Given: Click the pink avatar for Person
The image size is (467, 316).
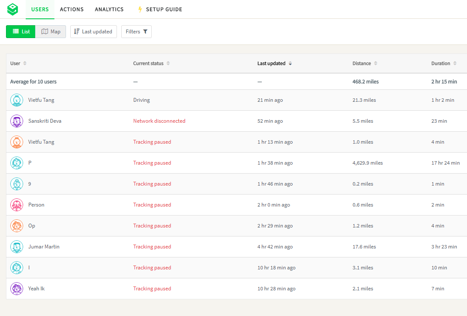Looking at the screenshot, I should (x=17, y=205).
